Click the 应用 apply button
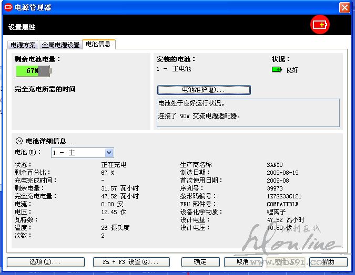 pyautogui.click(x=286, y=262)
